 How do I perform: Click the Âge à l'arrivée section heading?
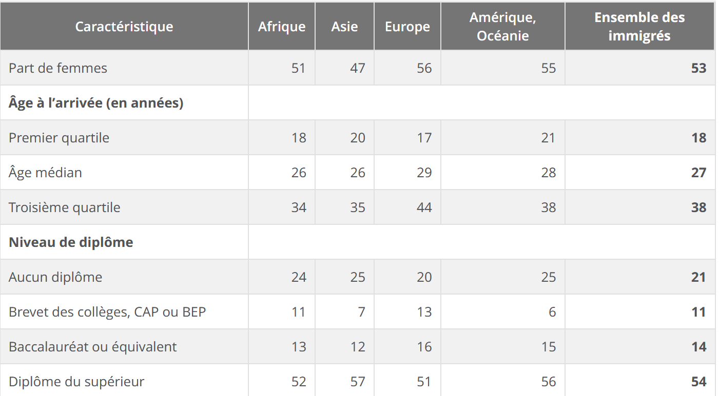pyautogui.click(x=96, y=103)
